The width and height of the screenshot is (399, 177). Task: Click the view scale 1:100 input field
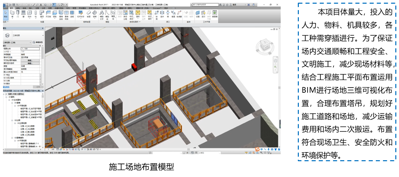(x=30, y=49)
